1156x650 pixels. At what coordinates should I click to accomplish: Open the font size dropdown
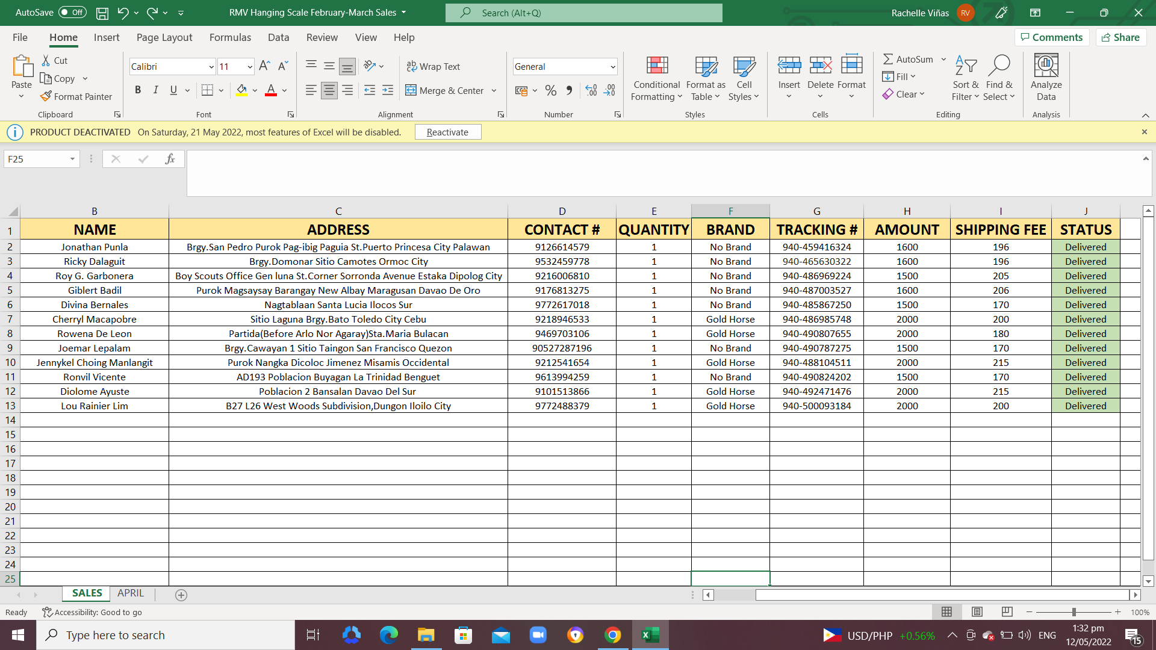point(250,67)
